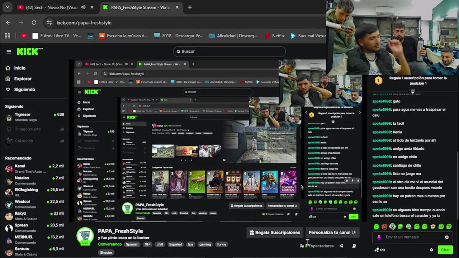Insert the orange angry-face emote
The height and width of the screenshot is (258, 459).
(384, 226)
